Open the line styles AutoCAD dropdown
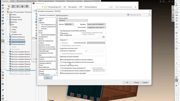 (x=96, y=27)
